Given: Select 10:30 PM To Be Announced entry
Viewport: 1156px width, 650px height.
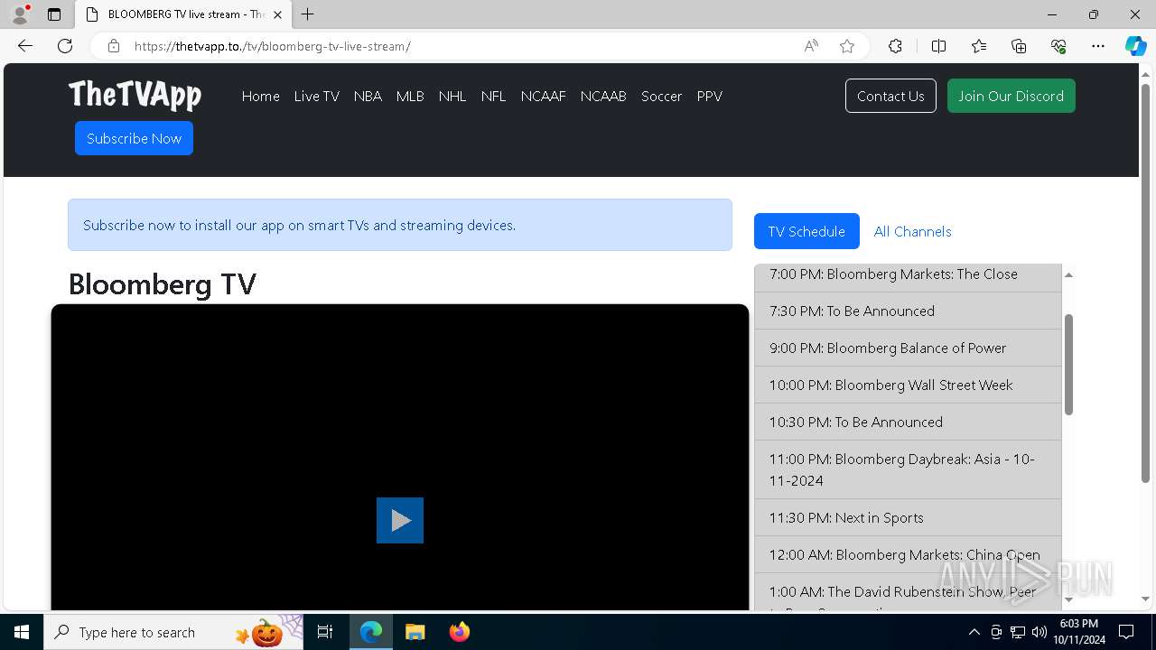Looking at the screenshot, I should click(908, 422).
